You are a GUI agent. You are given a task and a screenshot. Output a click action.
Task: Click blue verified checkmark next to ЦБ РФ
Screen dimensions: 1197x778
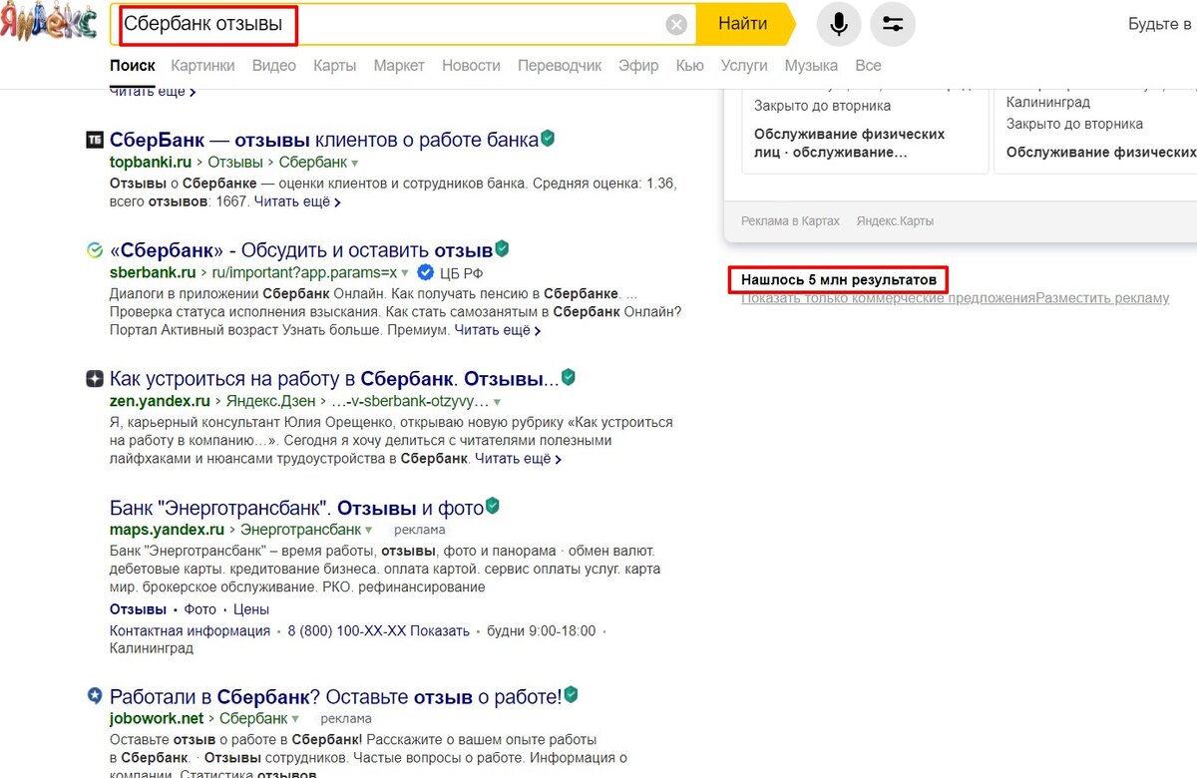pyautogui.click(x=425, y=272)
